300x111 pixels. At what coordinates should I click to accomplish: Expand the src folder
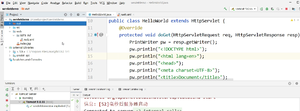pyautogui.click(x=10, y=28)
